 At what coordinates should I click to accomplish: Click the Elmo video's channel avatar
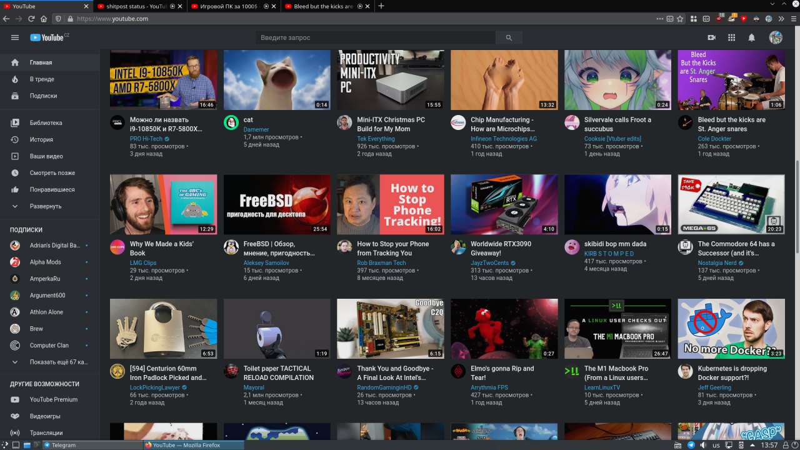458,371
